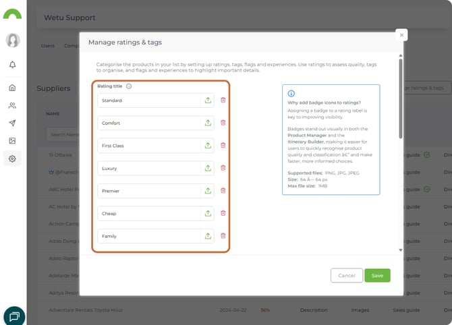Upload badge icon for Cheap rating
Screen dimensions: 452x325
tap(208, 214)
